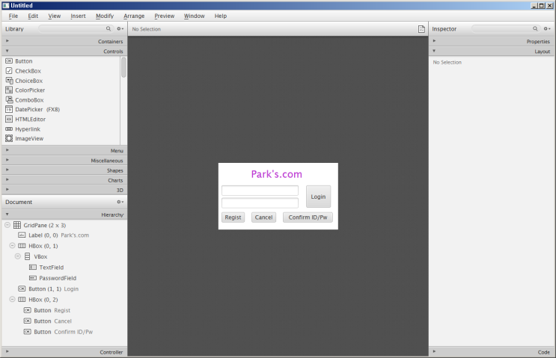Click the Library search magnifier icon

click(x=109, y=28)
